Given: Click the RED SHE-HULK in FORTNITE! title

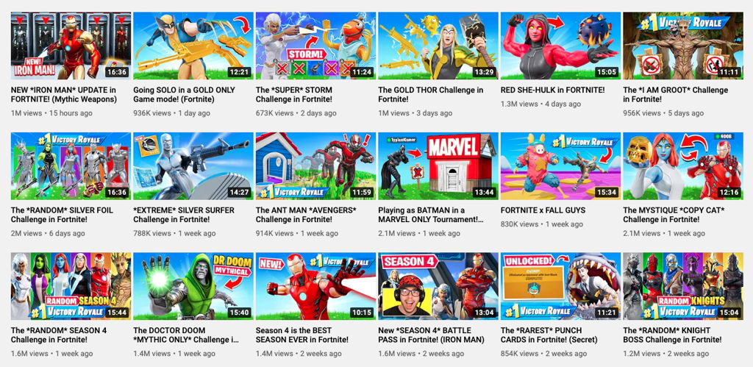Looking at the screenshot, I should click(552, 90).
